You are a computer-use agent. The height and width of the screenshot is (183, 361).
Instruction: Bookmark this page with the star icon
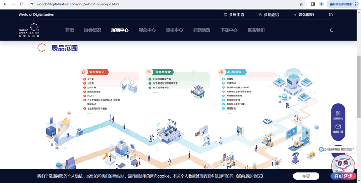tap(301, 4)
